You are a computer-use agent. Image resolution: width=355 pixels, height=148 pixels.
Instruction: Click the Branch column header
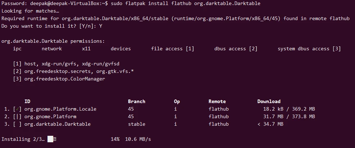pyautogui.click(x=137, y=101)
